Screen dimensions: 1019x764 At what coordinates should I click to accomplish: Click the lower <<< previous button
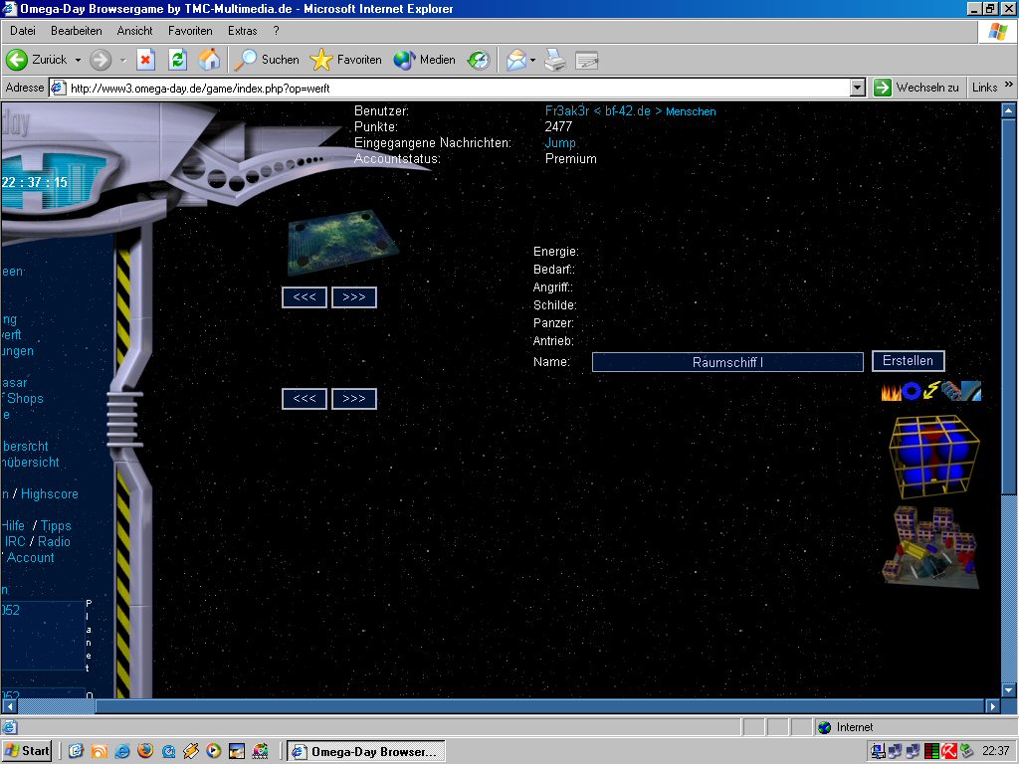(x=305, y=399)
